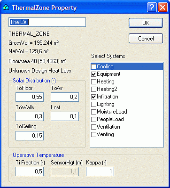The width and height of the screenshot is (170, 188).
Task: Click the GrossVol = 195,244 m³ text
Action: [34, 43]
